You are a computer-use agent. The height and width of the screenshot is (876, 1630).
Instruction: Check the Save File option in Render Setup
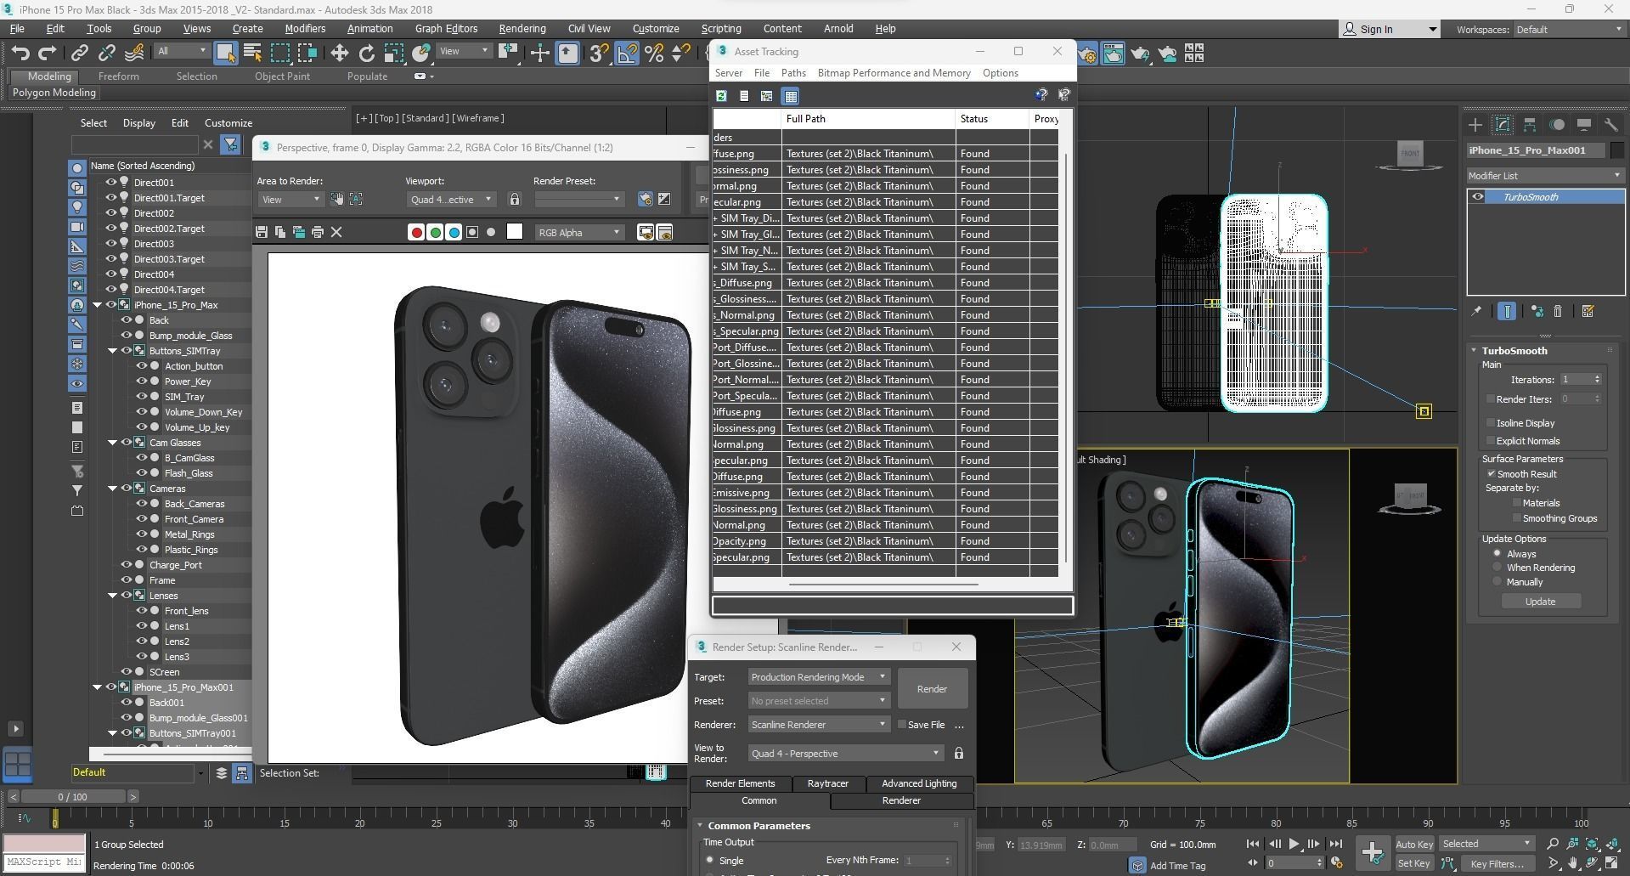coord(901,724)
